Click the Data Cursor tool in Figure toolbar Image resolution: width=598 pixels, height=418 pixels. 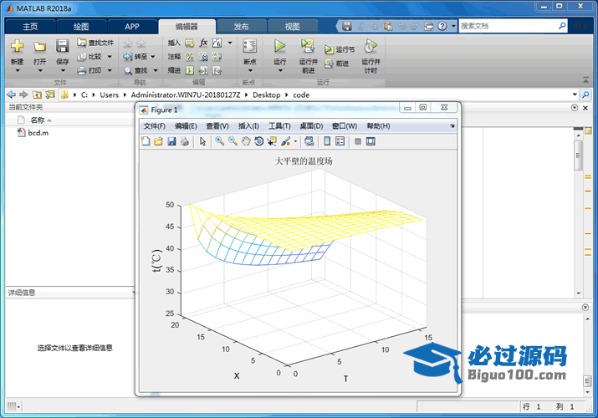click(x=272, y=141)
